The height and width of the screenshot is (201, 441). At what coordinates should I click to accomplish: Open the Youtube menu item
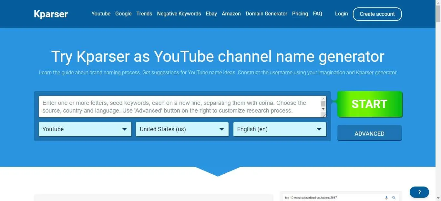[x=101, y=14]
